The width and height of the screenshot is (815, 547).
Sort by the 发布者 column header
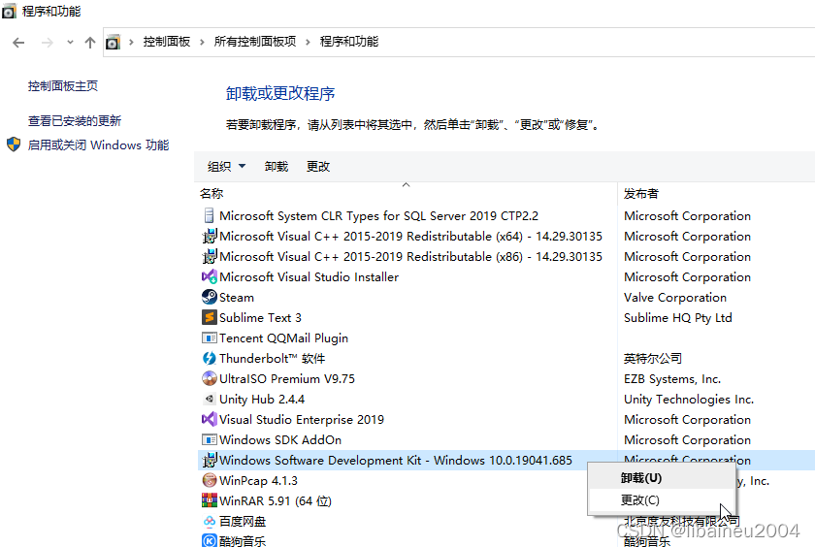click(x=641, y=194)
